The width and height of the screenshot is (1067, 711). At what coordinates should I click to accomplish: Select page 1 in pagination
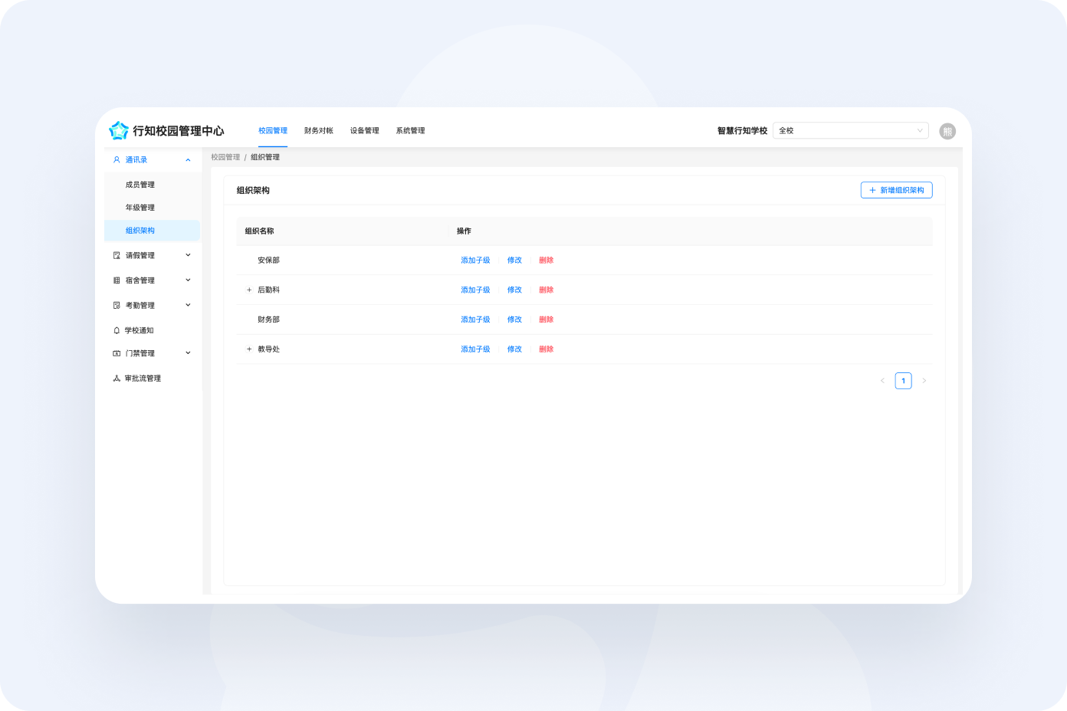[903, 380]
